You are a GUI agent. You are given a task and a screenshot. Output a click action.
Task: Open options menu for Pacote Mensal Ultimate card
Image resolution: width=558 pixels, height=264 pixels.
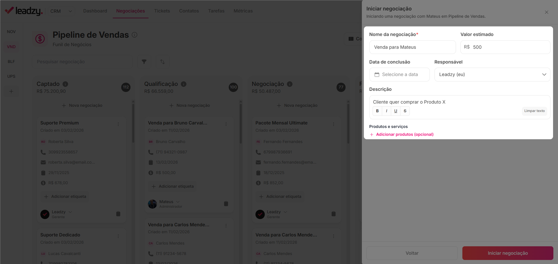(334, 124)
